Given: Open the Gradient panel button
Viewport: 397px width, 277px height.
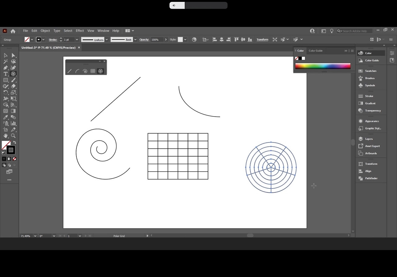Looking at the screenshot, I should [370, 103].
